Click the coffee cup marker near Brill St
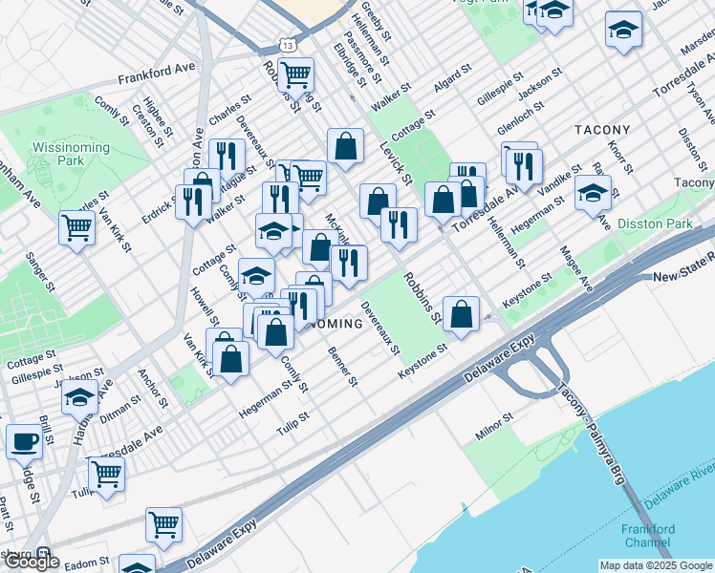715x573 pixels. click(25, 442)
